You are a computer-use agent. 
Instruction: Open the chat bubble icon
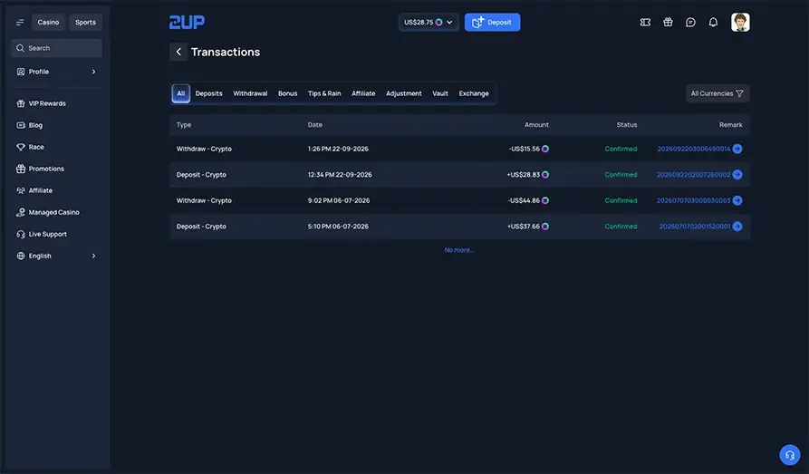[x=690, y=22]
